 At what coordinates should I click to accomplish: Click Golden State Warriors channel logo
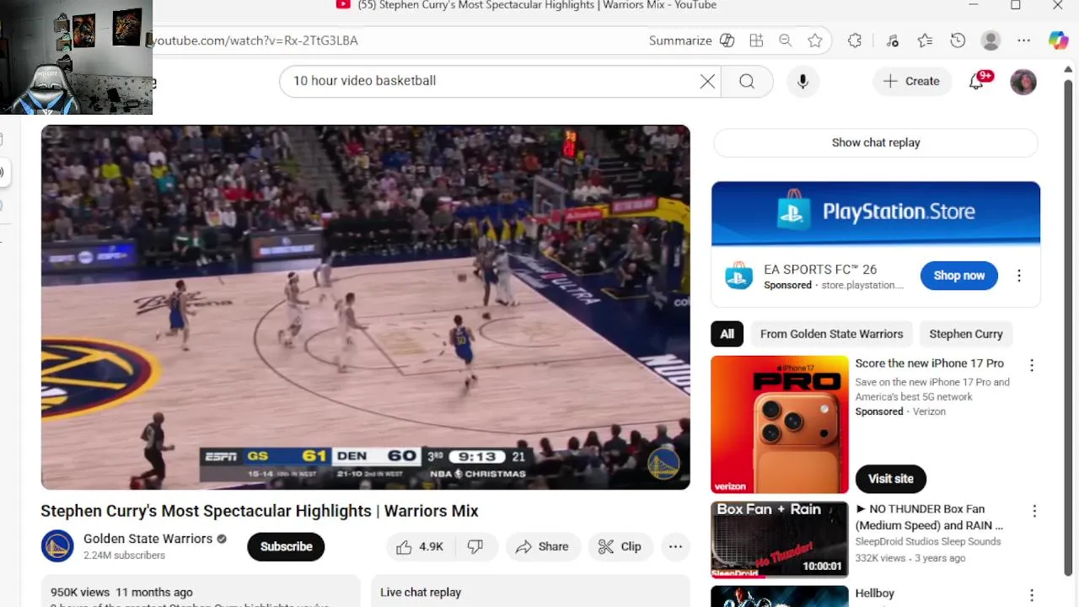point(57,546)
